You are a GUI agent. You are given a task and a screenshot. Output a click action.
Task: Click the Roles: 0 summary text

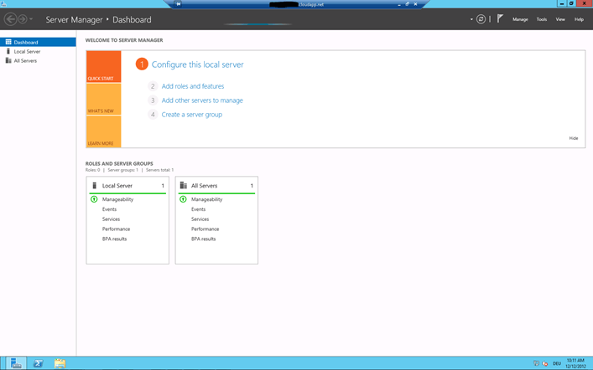[x=92, y=170]
